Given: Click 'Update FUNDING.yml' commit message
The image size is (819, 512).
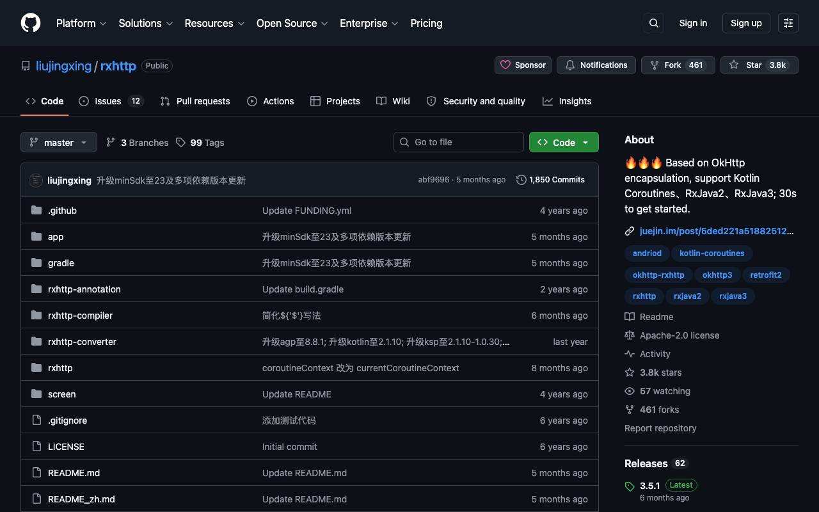Looking at the screenshot, I should click(x=306, y=211).
